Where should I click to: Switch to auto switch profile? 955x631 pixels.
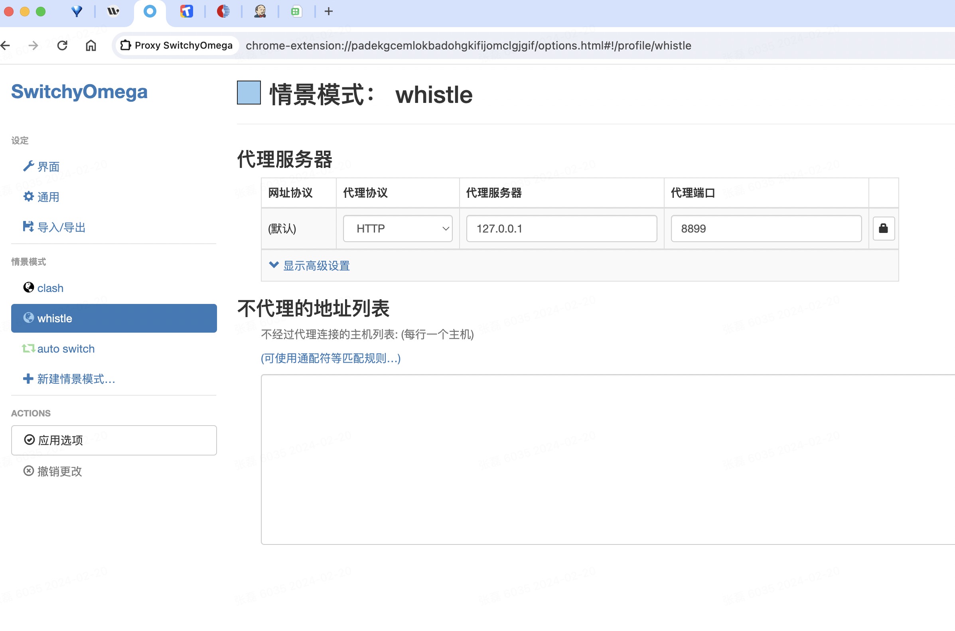(x=65, y=349)
